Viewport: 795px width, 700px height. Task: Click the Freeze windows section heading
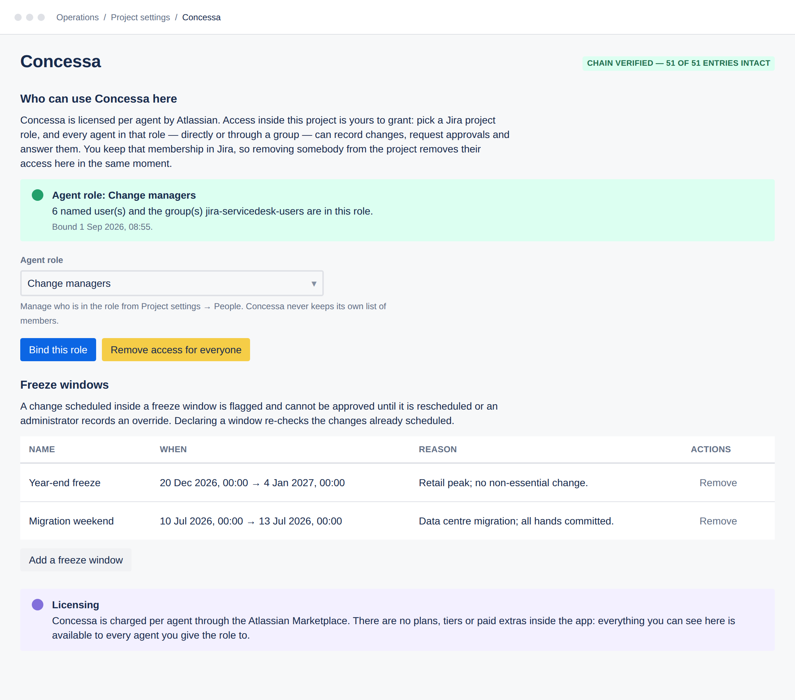65,385
